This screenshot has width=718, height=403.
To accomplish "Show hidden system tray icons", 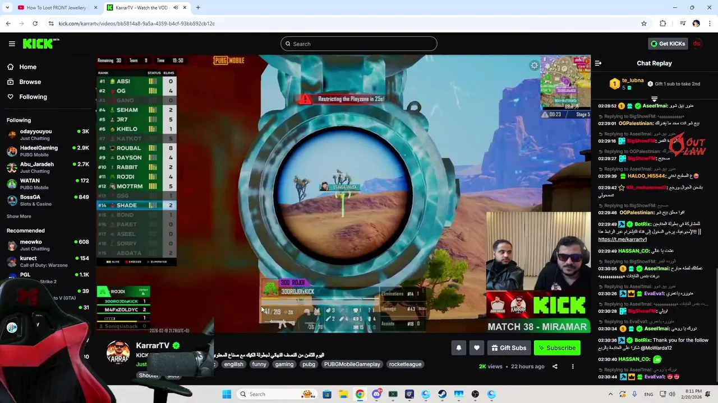I will pyautogui.click(x=610, y=394).
